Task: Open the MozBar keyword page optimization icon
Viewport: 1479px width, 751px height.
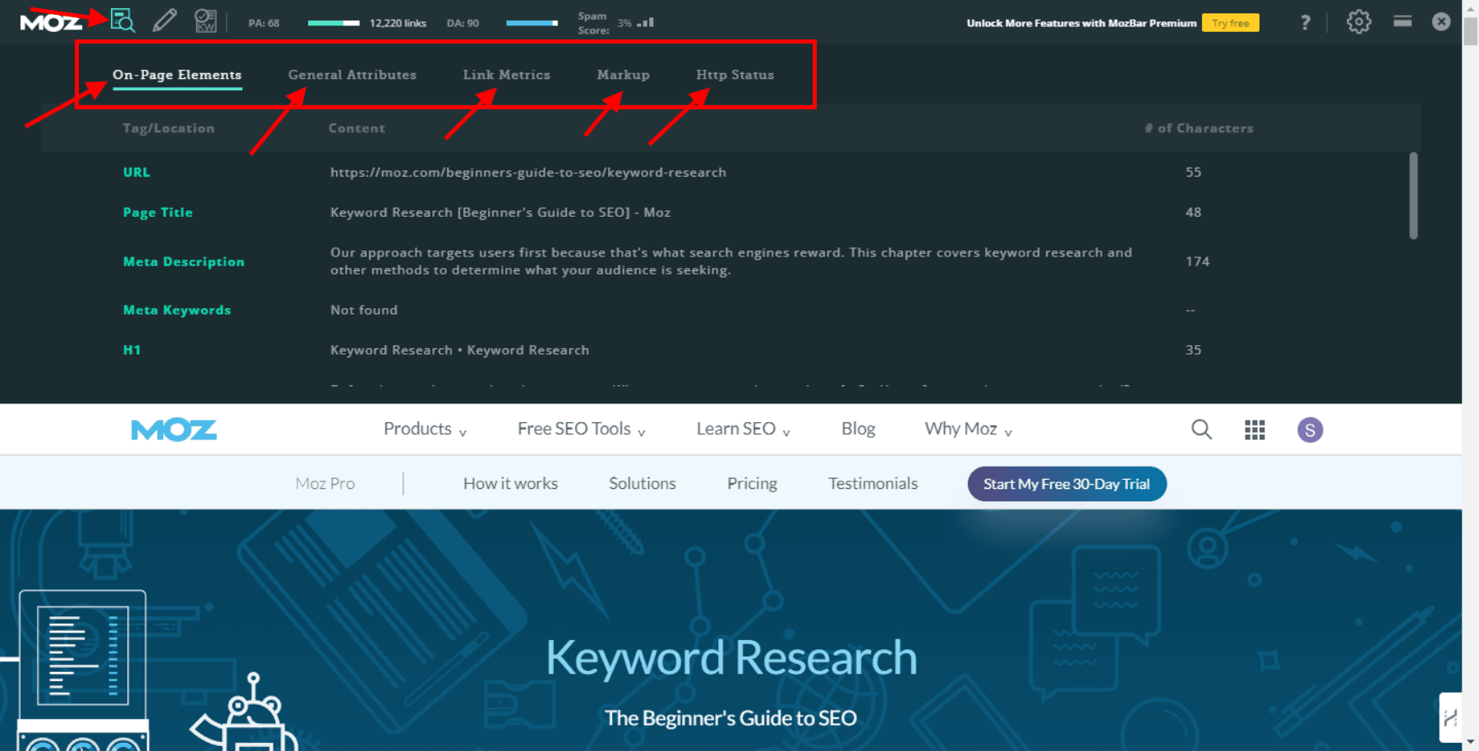Action: tap(205, 21)
